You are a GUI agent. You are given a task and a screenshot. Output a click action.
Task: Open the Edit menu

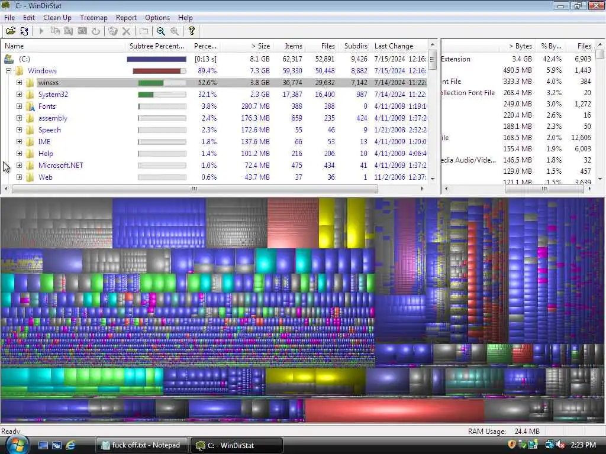pyautogui.click(x=28, y=18)
